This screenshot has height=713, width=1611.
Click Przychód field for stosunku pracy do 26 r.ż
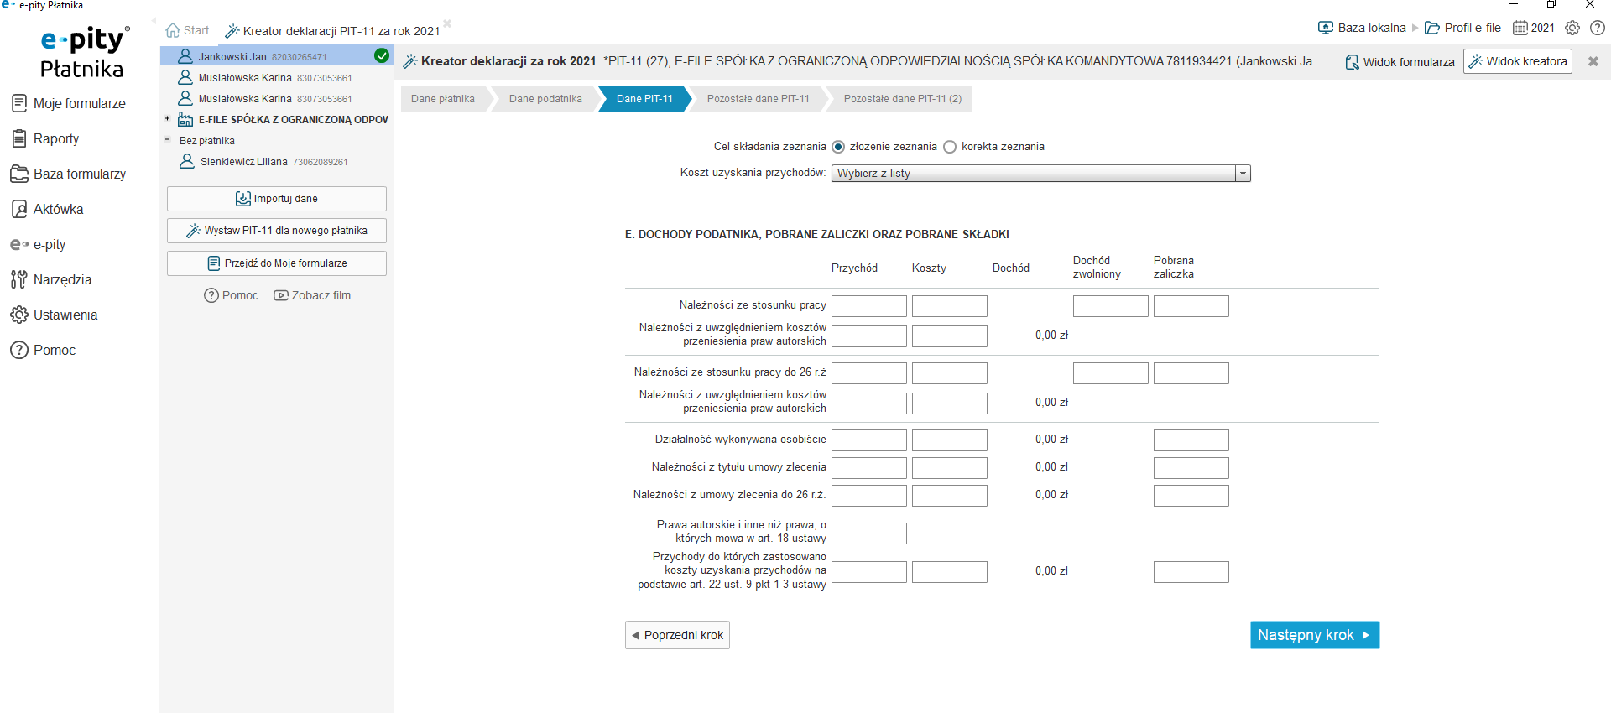(x=869, y=373)
